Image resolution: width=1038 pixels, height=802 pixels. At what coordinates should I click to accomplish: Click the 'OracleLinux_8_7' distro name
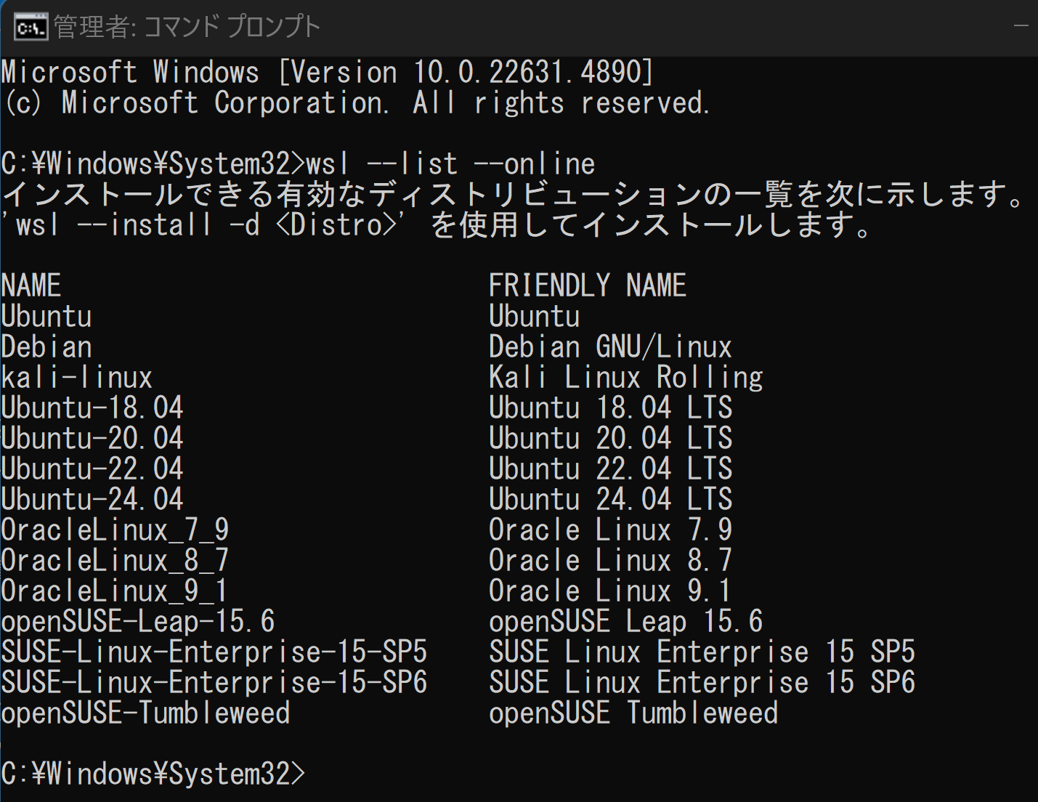115,560
